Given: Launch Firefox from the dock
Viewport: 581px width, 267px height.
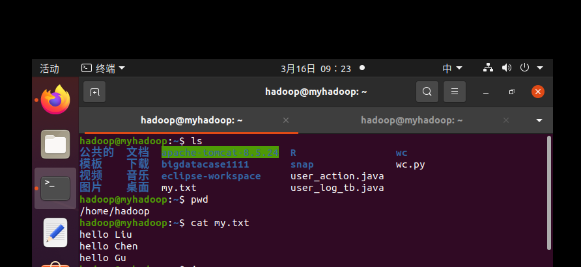Looking at the screenshot, I should [x=55, y=100].
